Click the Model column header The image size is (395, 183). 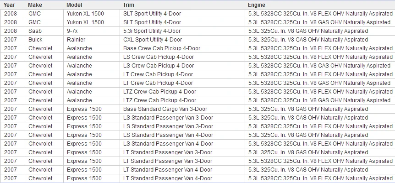[74, 5]
